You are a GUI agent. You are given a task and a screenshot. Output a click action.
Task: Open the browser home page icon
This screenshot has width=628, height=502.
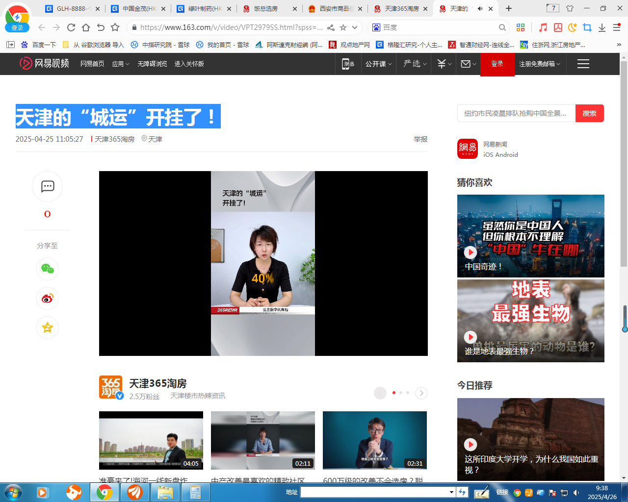[86, 27]
